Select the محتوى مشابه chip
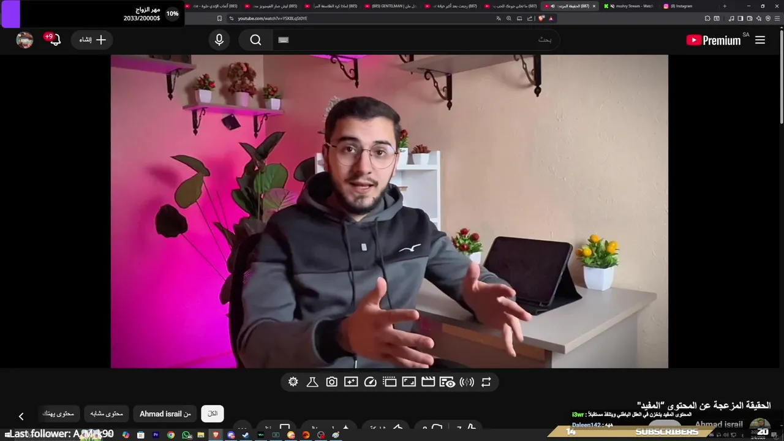 coord(107,414)
